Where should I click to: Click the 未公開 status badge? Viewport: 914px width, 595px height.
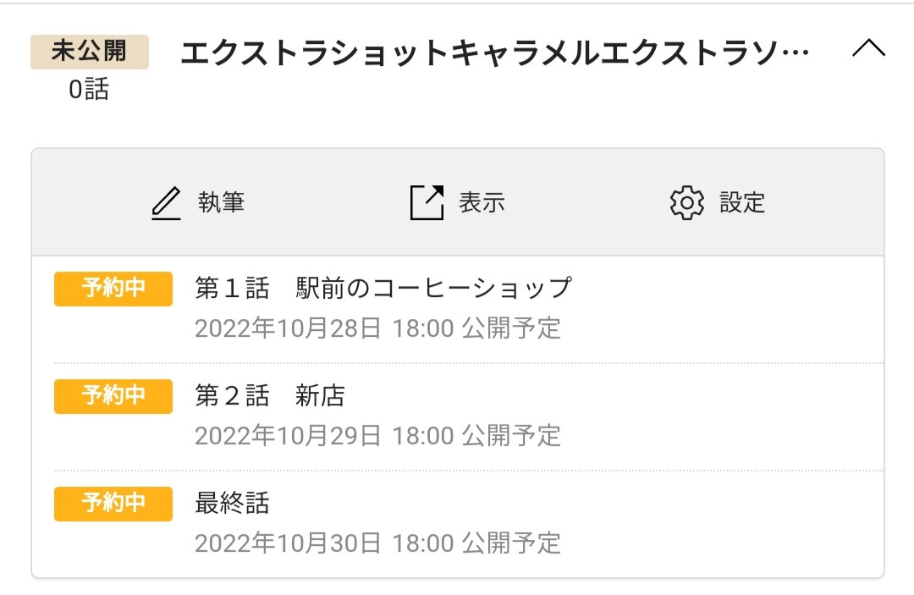(x=89, y=52)
